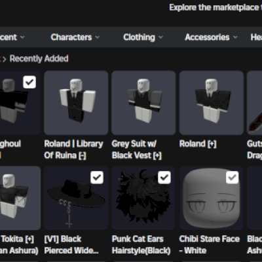Uncheck the Punk Cat Ears Hairstyle checkbox
This screenshot has width=262, height=262.
164,178
